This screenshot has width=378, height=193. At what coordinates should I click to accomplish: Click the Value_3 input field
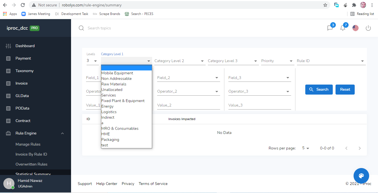(260, 105)
